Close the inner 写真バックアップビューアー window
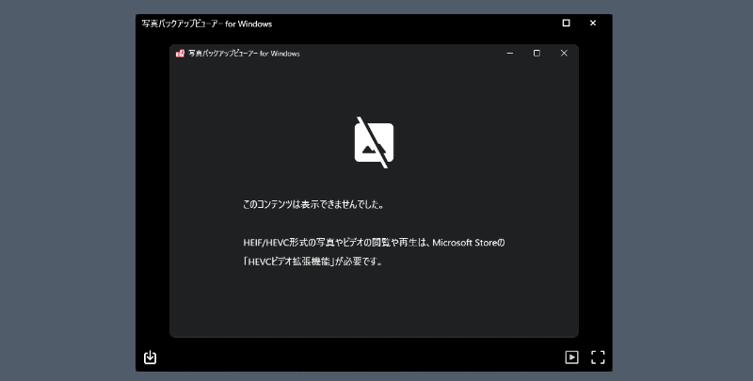 [564, 54]
